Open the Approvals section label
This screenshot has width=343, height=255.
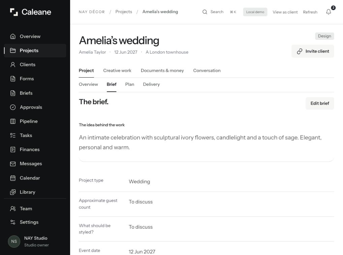pyautogui.click(x=31, y=107)
